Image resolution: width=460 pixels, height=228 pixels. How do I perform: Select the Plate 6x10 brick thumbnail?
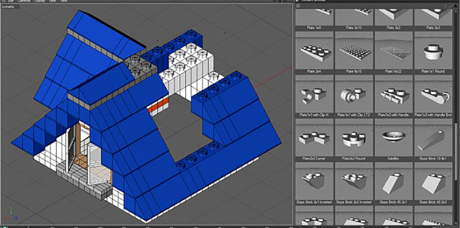(x=354, y=50)
